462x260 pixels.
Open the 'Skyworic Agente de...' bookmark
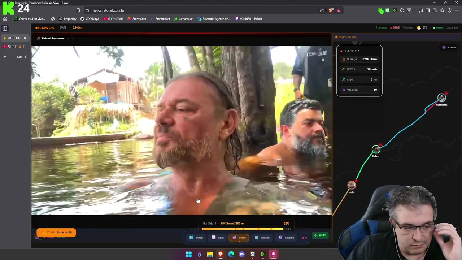[x=214, y=19]
